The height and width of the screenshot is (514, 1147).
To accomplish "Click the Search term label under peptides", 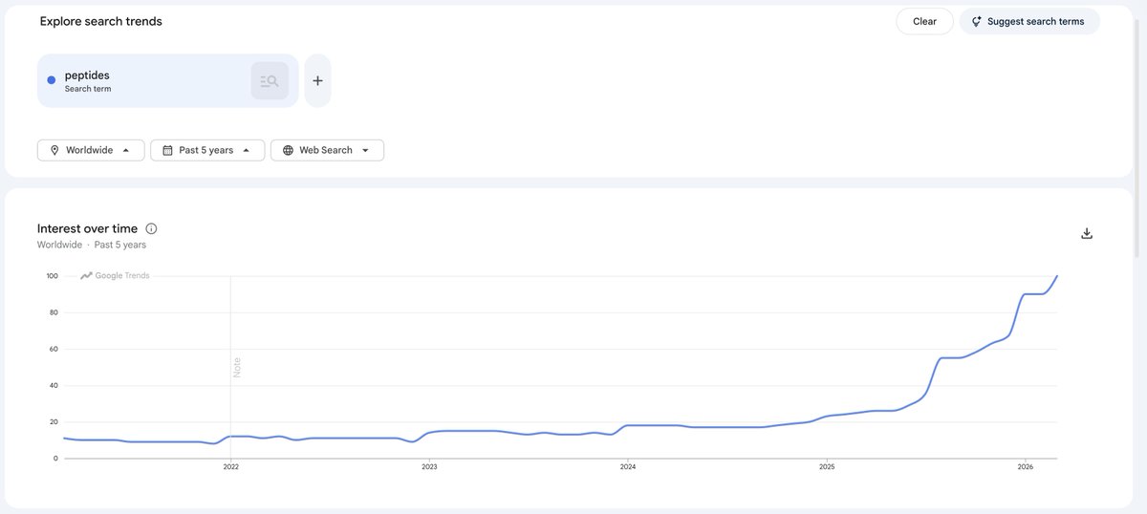I will pyautogui.click(x=88, y=89).
